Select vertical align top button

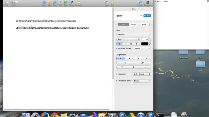(x=122, y=67)
